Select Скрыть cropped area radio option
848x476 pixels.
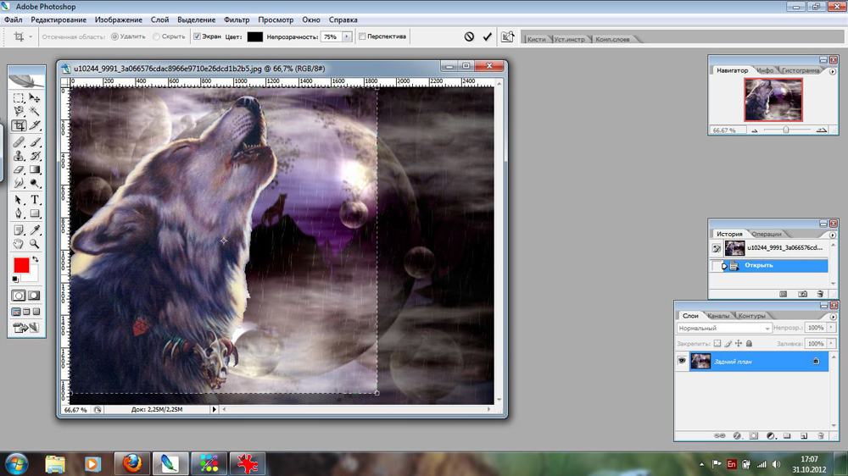click(x=156, y=36)
